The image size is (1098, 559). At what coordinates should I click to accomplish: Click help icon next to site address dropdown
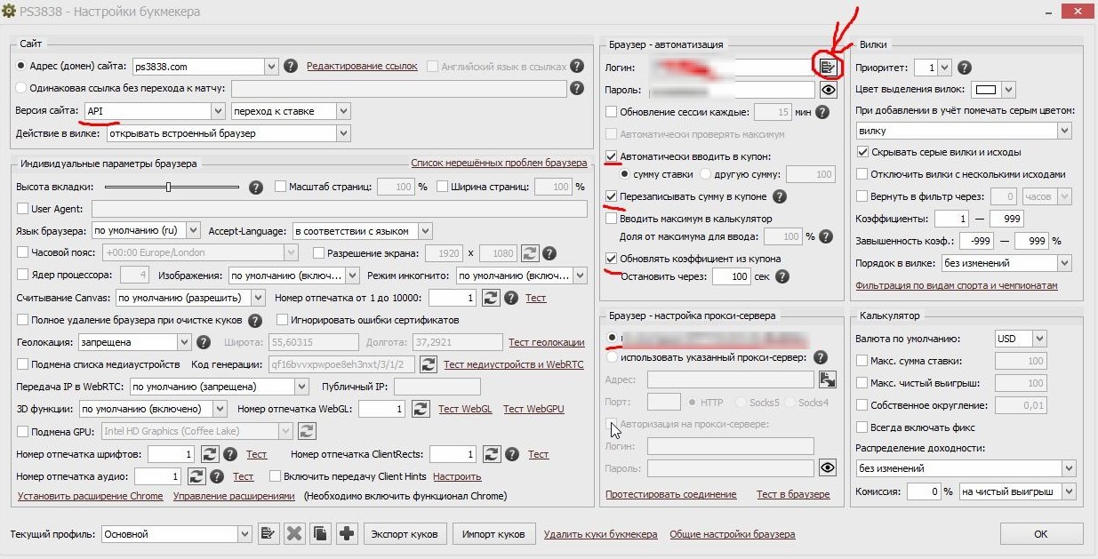tap(290, 66)
